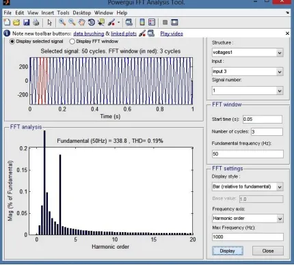Viewport: 294px width, 265px height.
Task: Select the Pan hand tool
Action: coord(81,22)
